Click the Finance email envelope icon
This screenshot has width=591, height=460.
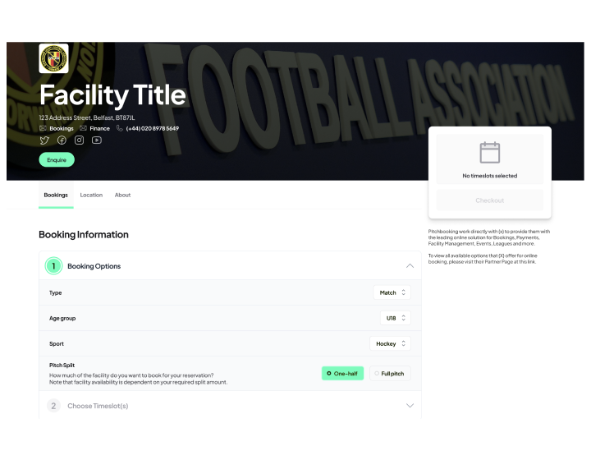pyautogui.click(x=83, y=128)
